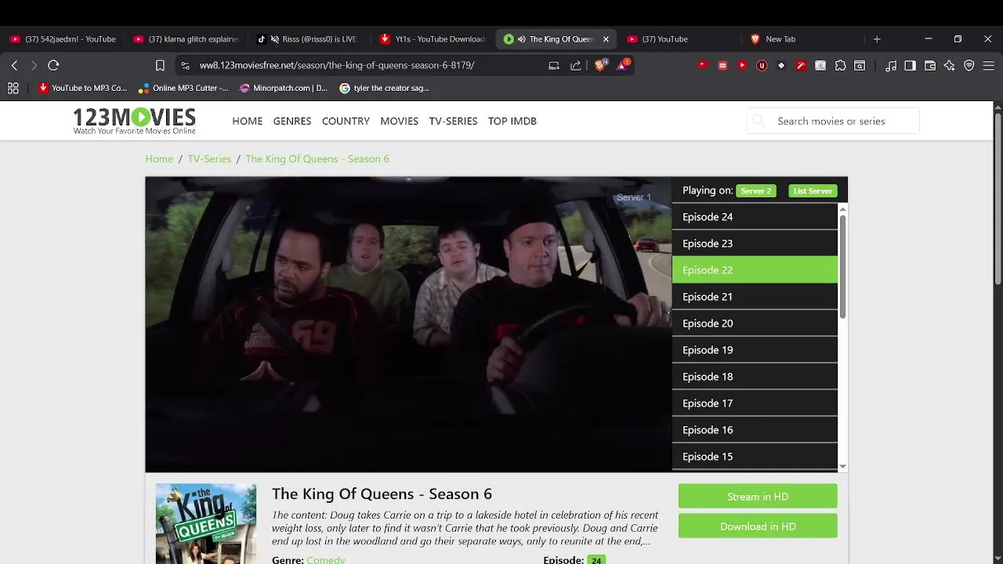The height and width of the screenshot is (564, 1003).
Task: Open the COUNTRY menu
Action: [x=346, y=121]
